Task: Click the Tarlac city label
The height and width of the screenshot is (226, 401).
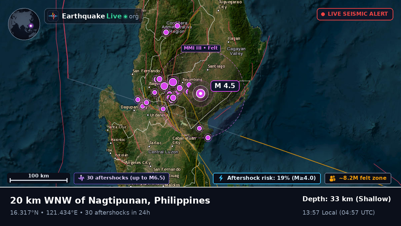Action: coord(155,143)
